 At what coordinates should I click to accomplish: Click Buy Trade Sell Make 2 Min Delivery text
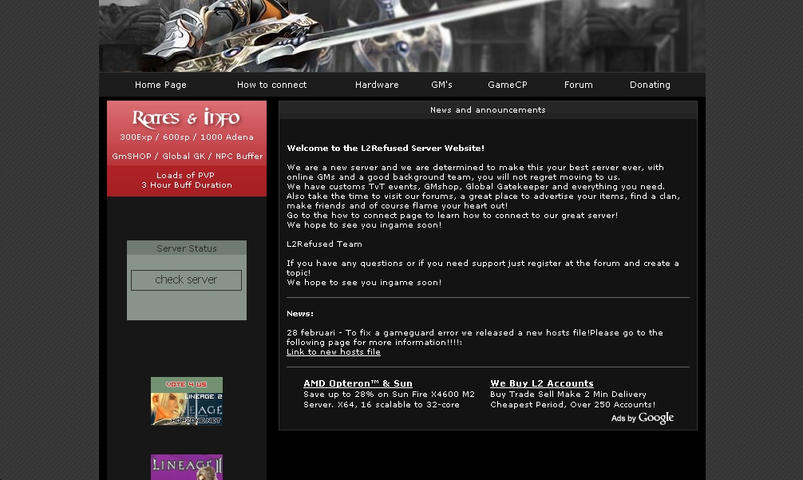[568, 395]
